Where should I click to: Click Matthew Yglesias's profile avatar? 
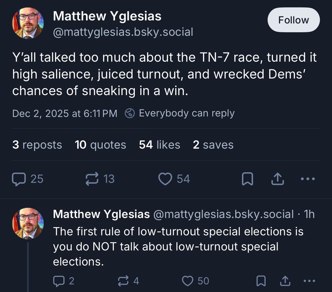[x=28, y=23]
